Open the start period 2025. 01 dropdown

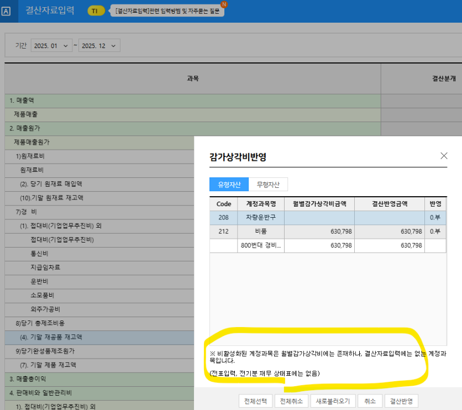coord(51,46)
